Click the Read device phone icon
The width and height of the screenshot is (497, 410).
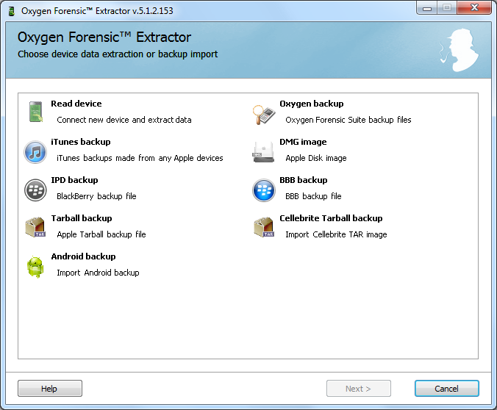coord(35,112)
